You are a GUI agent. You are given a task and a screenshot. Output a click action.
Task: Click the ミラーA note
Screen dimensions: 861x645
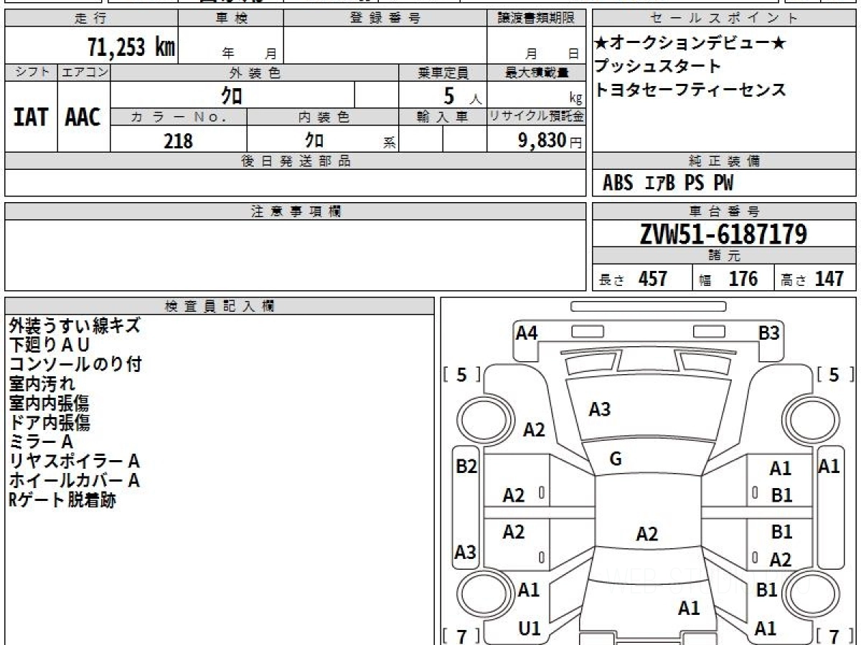[41, 441]
